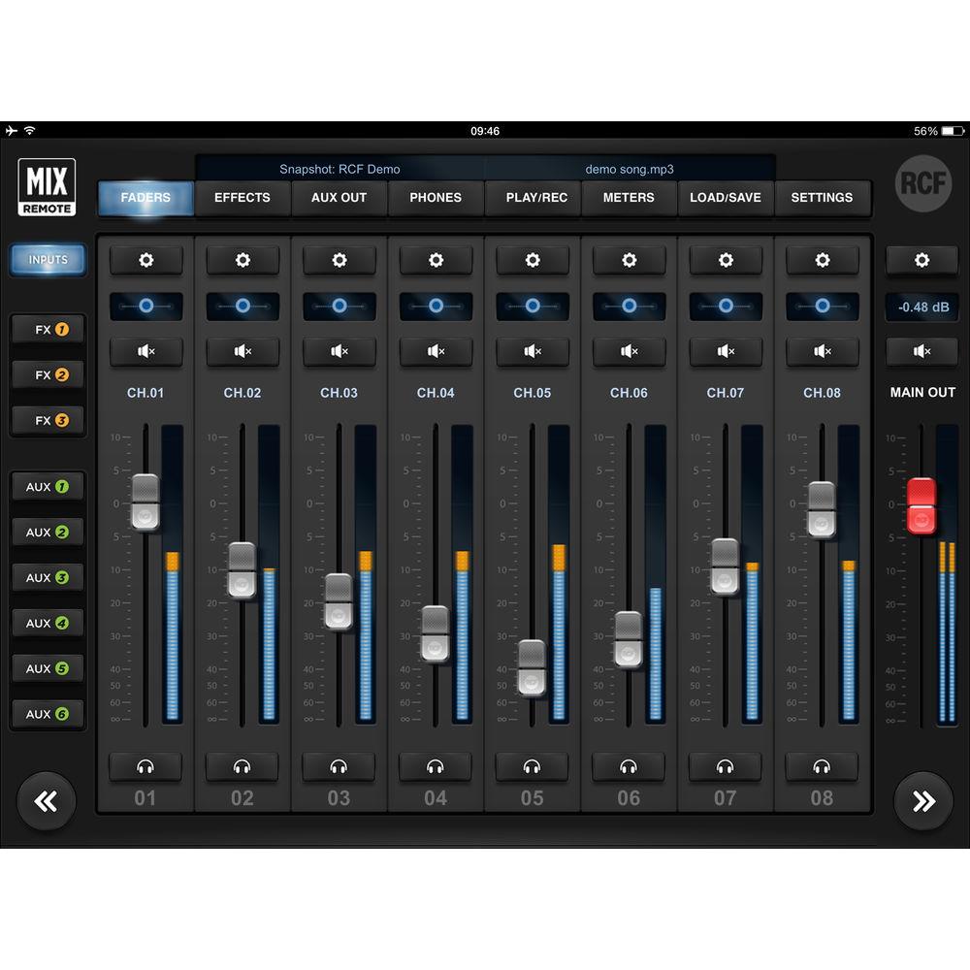Open the AUX 4 send view
Viewport: 970px width, 970px height.
48,623
